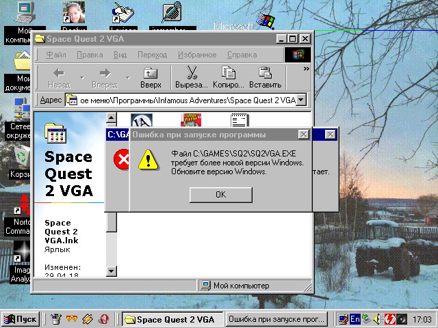This screenshot has width=438, height=328.
Task: Click the Вставить paste icon
Action: coord(265,72)
